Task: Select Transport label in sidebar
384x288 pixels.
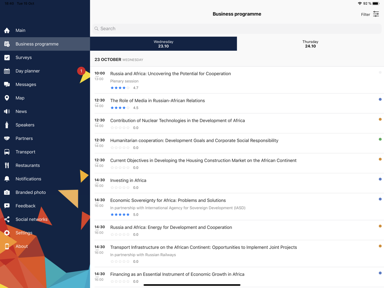Action: pyautogui.click(x=25, y=152)
